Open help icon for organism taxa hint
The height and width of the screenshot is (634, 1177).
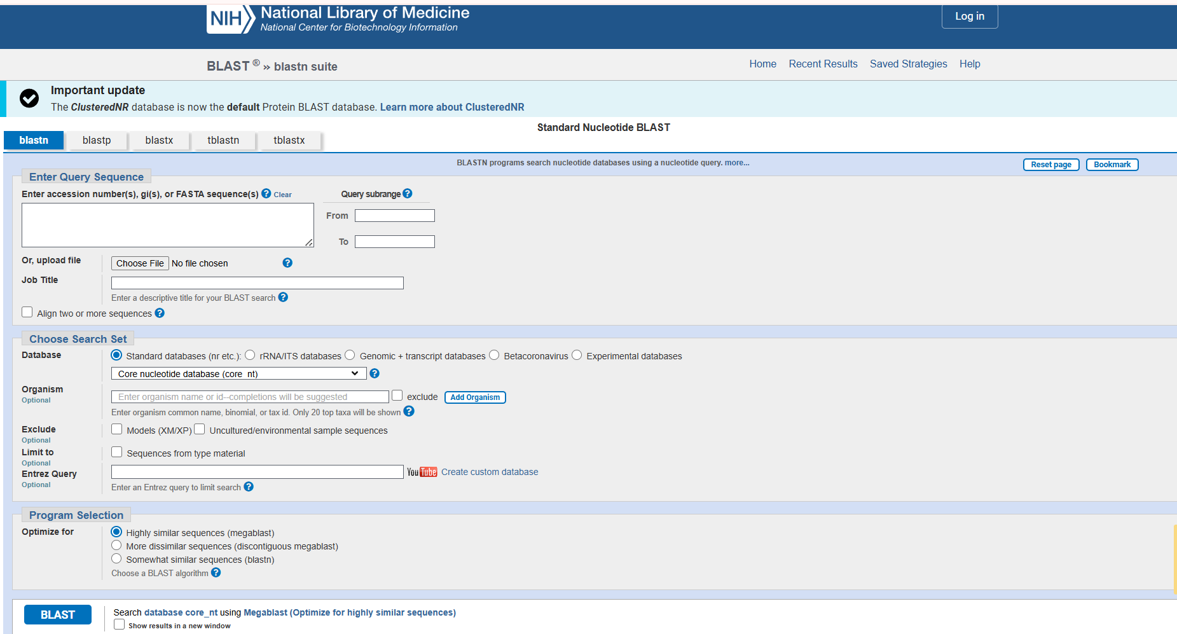[409, 411]
